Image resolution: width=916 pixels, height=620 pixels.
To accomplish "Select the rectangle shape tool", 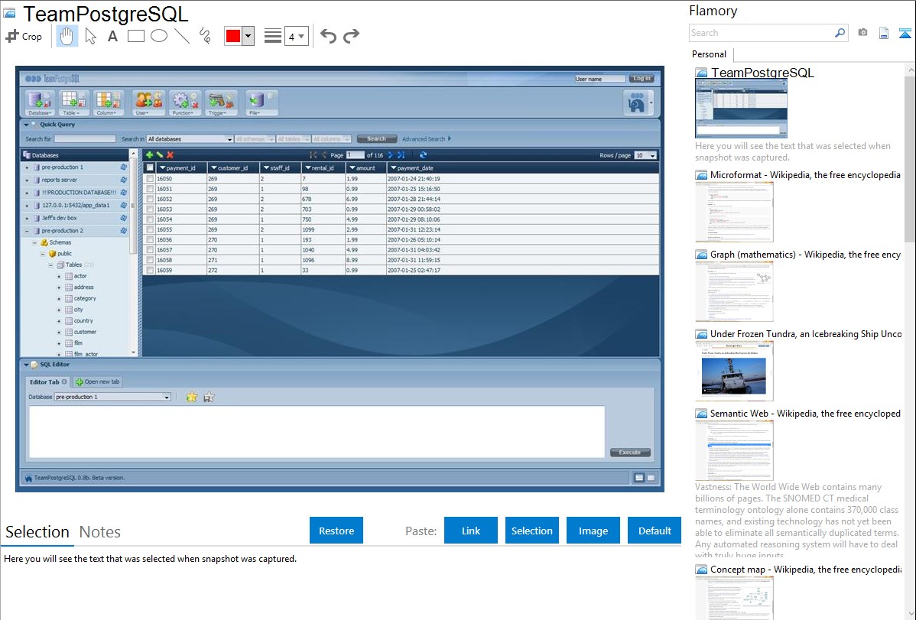I will (x=135, y=36).
